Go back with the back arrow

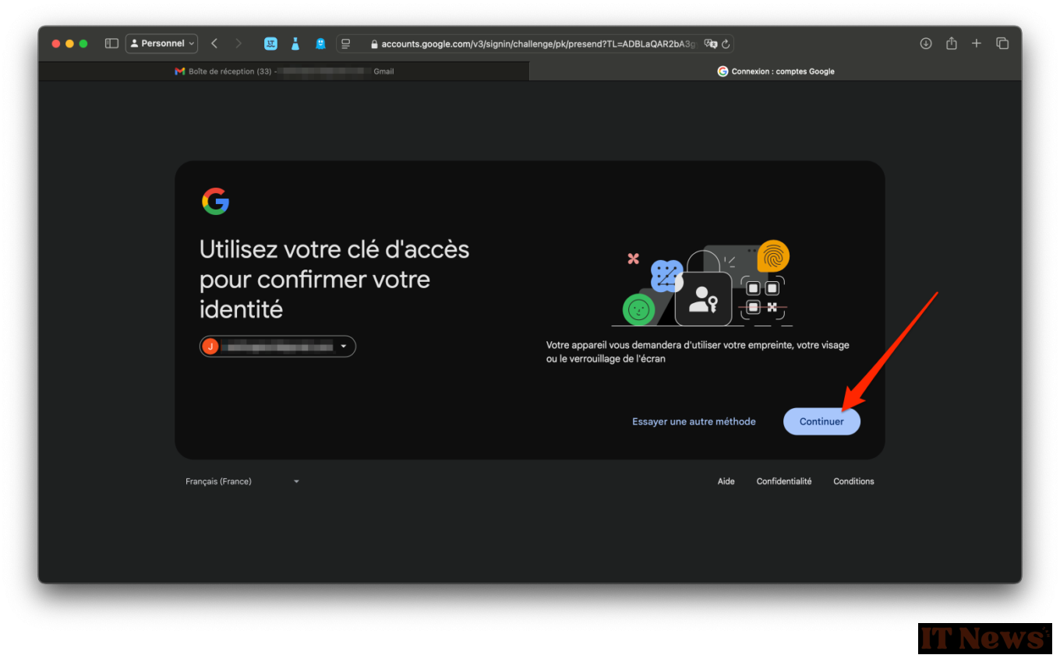point(214,44)
